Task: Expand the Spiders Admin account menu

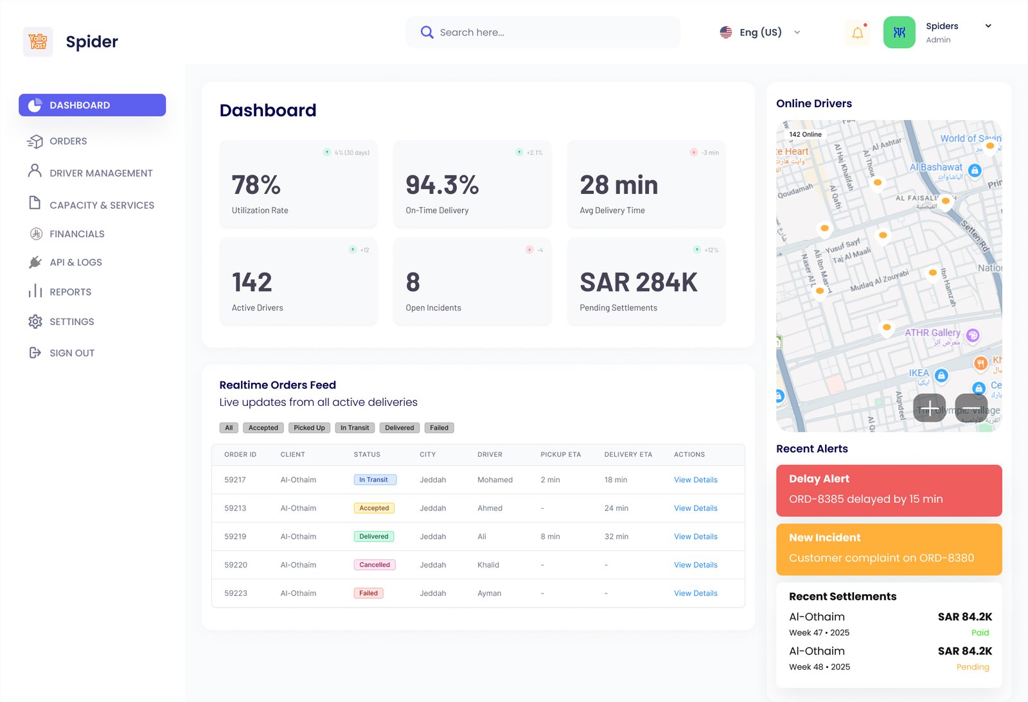Action: (x=988, y=26)
